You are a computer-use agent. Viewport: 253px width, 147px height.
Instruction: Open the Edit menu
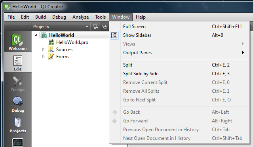[x=25, y=17]
